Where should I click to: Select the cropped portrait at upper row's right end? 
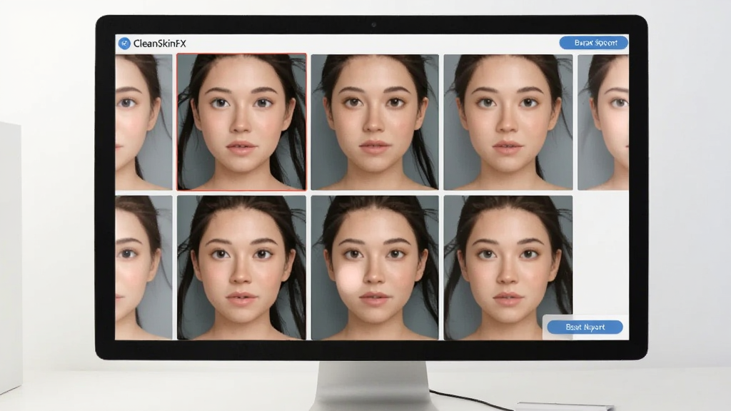[603, 122]
